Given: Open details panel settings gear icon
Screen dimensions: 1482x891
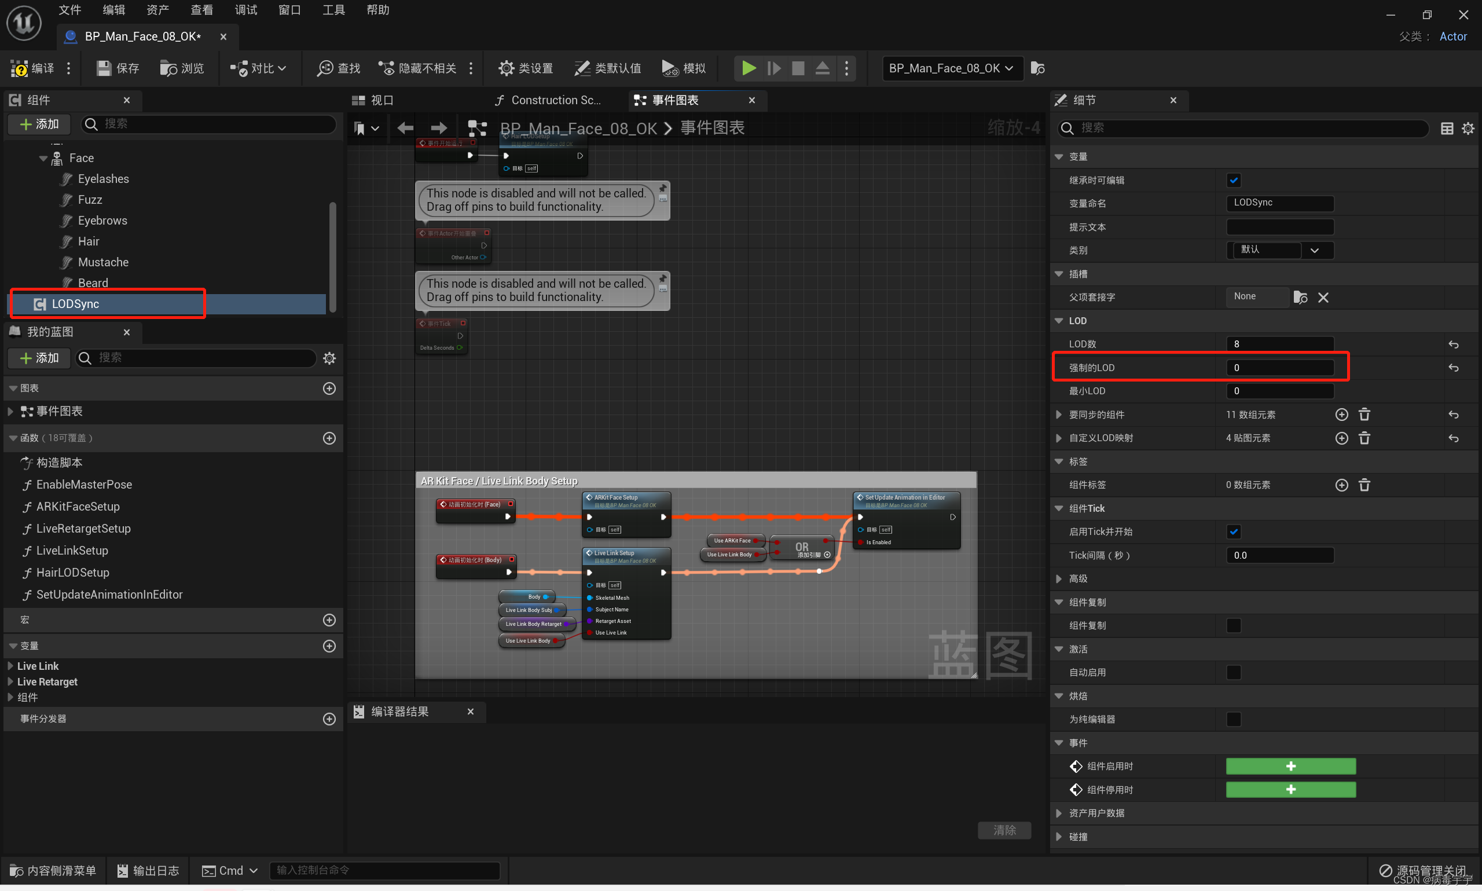Looking at the screenshot, I should (1468, 129).
